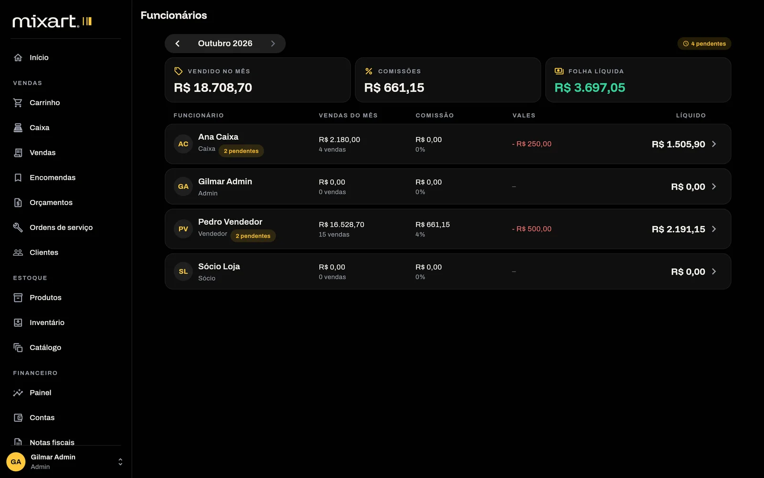The image size is (764, 478).
Task: Click the GA avatar in Gilmar Admin row
Action: [x=183, y=186]
